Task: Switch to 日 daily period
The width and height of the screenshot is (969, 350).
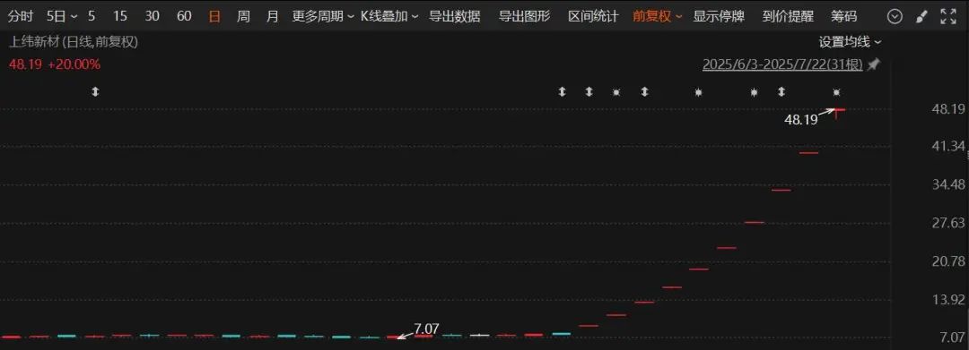Action: point(214,17)
